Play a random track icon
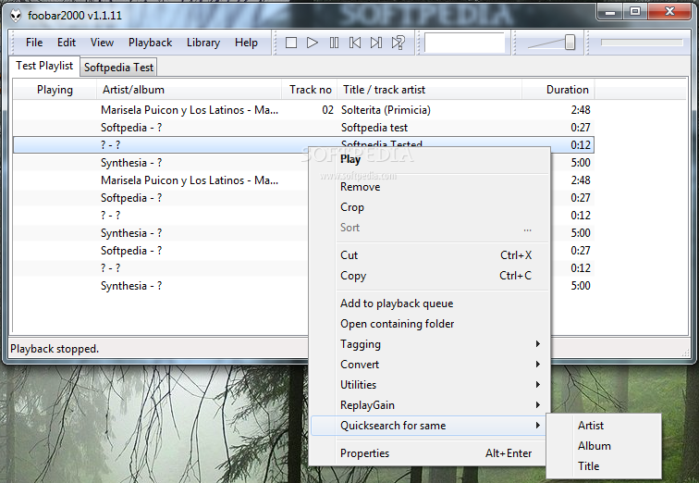This screenshot has height=483, width=699. 398,43
